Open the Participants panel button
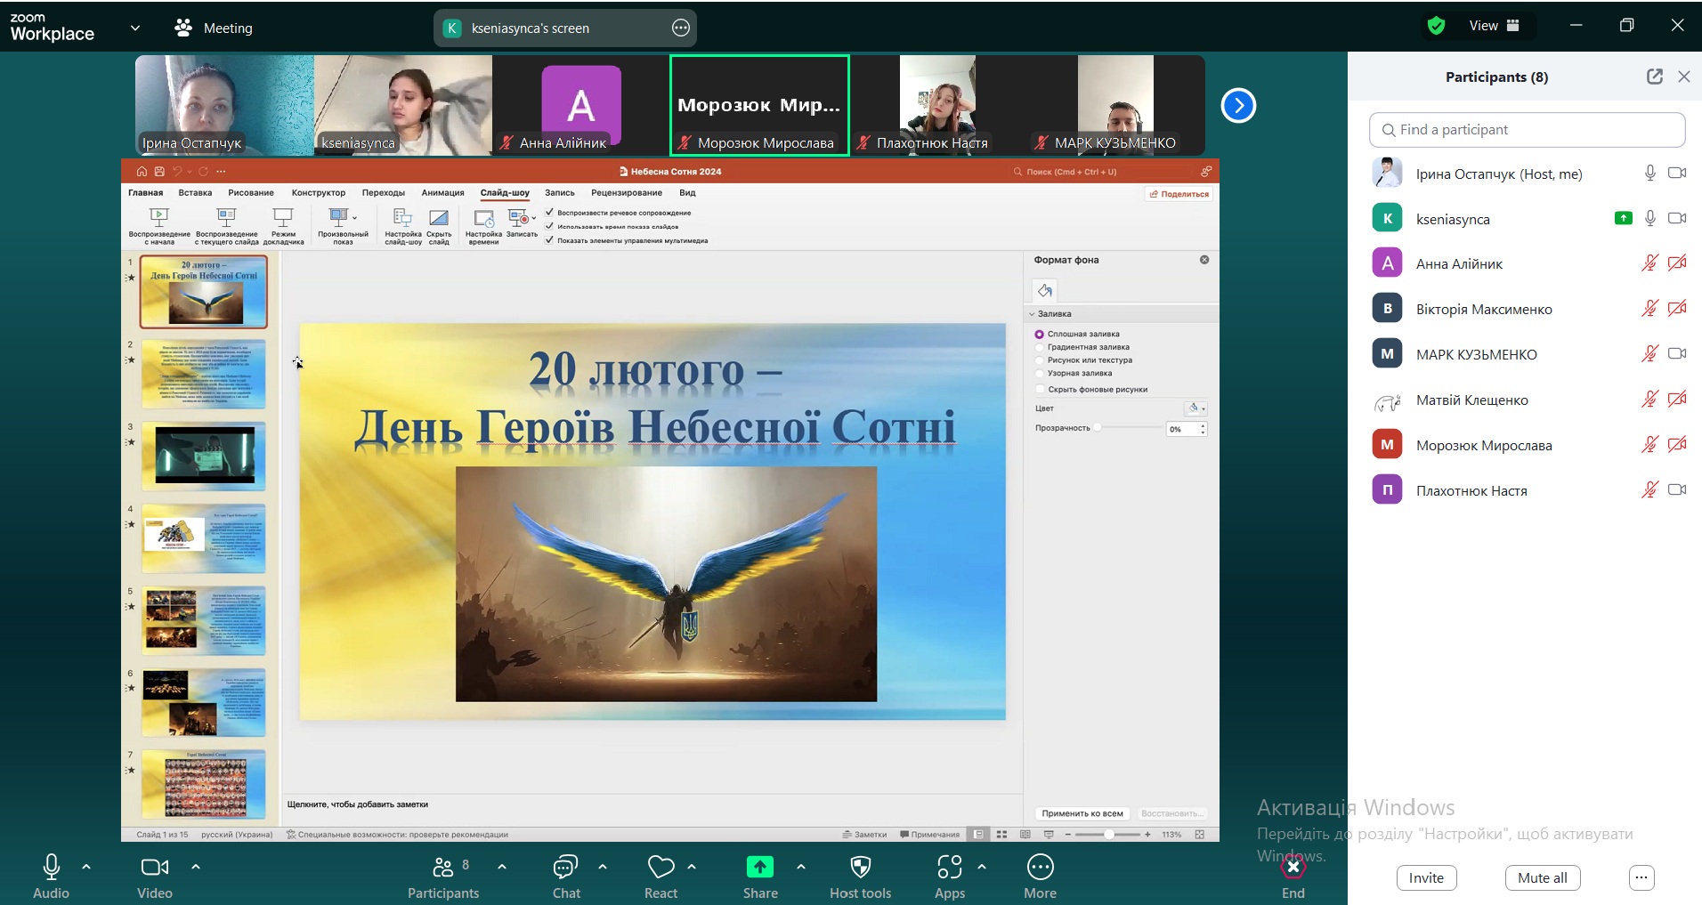This screenshot has width=1702, height=905. point(443,876)
